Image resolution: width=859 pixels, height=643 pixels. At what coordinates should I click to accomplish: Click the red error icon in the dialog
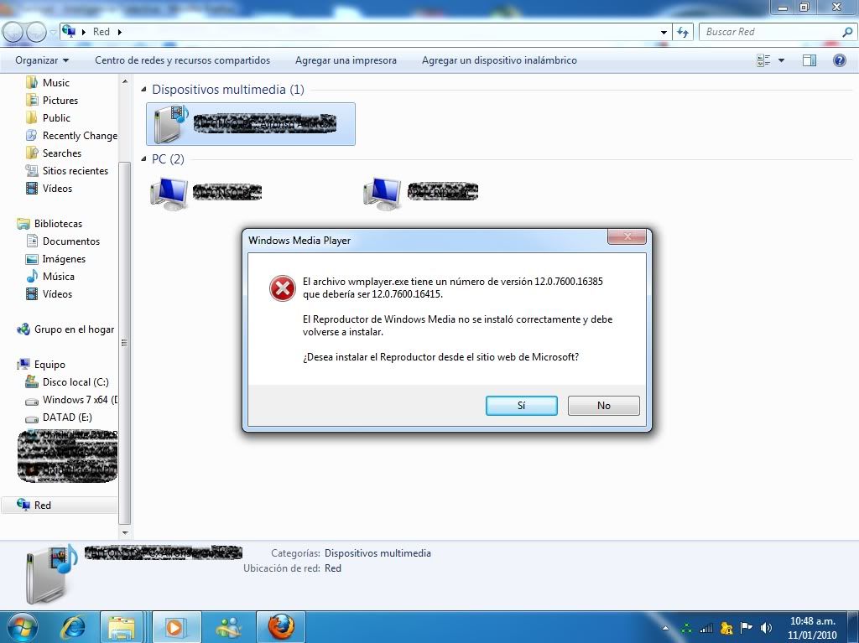pos(283,288)
